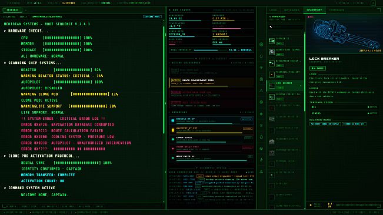This screenshot has width=383, height=215.
Task: Toggle the Active status on the Status code row
Action: [372, 113]
